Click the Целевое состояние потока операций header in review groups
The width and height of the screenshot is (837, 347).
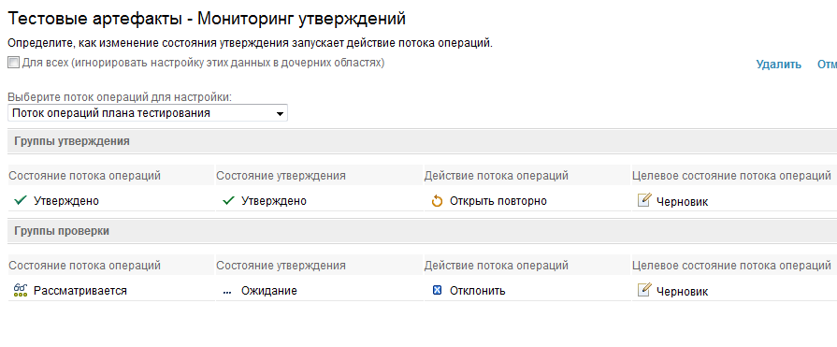[731, 266]
